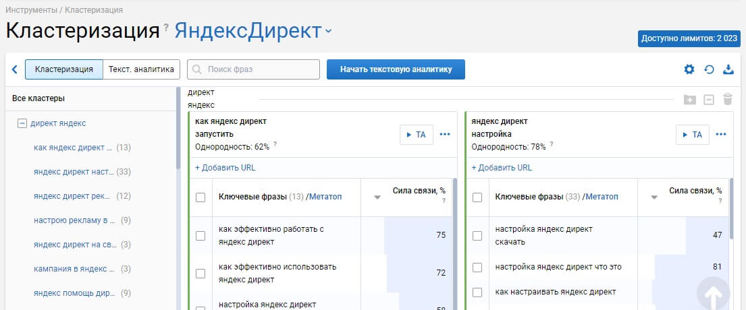Check 'как эффективно работать с яндекс директ' row

(x=200, y=235)
